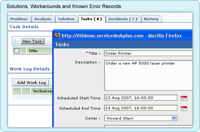Screen dimensions: 200x132
Task: Click the Task Details section heading
Action: tap(24, 27)
